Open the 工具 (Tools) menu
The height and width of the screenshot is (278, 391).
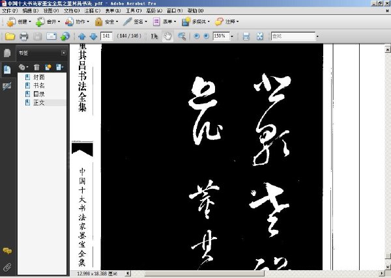click(x=134, y=10)
